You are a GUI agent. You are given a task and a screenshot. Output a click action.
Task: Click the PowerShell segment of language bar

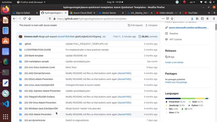click(x=173, y=99)
